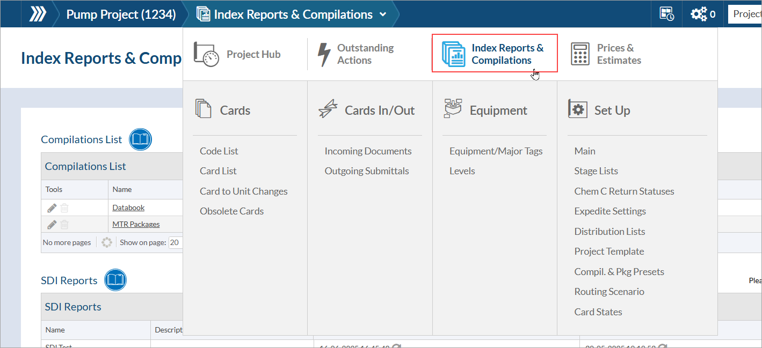This screenshot has height=348, width=762.
Task: Click the SDI Reports help book icon
Action: (115, 280)
